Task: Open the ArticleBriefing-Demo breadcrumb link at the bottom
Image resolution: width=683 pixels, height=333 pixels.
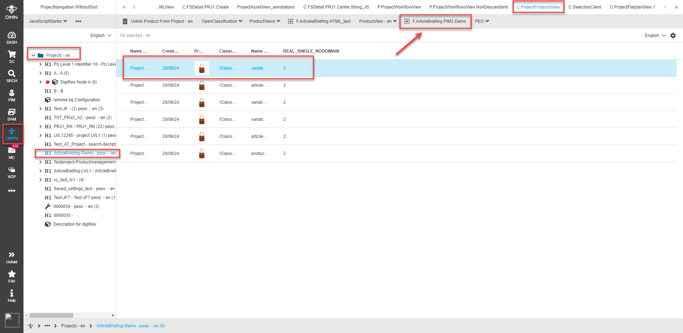Action: [131, 326]
